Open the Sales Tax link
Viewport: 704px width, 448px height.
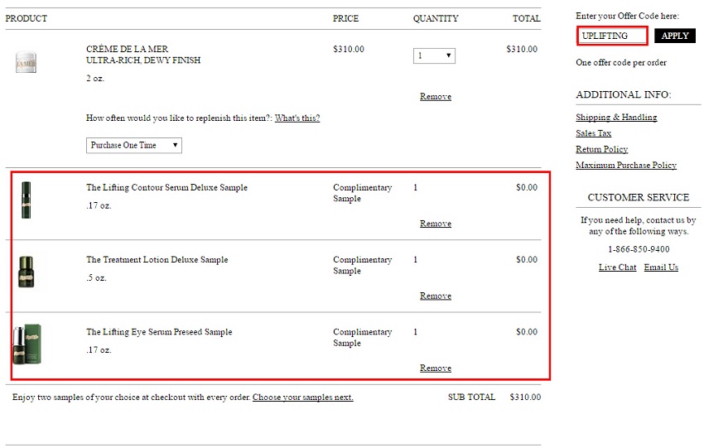point(594,133)
